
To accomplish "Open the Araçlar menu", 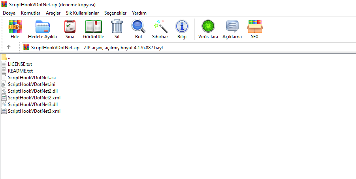I will 53,13.
